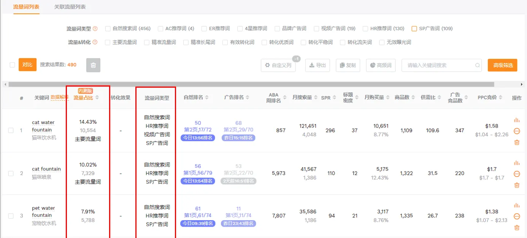Screen dimensions: 527x238
Task: Toggle SP广告词 (109) checkbox
Action: click(414, 28)
